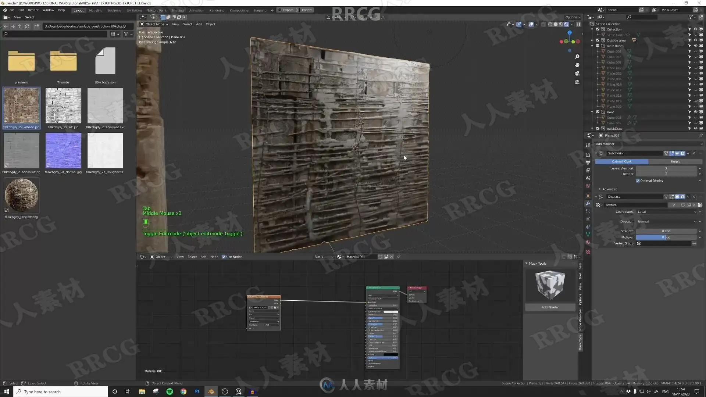Image resolution: width=706 pixels, height=397 pixels.
Task: Open the Object Mode dropdown
Action: click(x=154, y=24)
